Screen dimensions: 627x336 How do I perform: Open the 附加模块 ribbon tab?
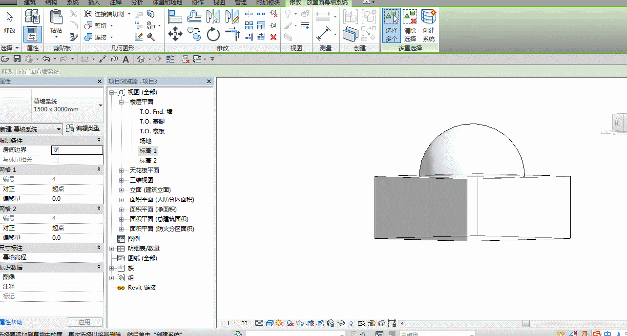point(268,2)
